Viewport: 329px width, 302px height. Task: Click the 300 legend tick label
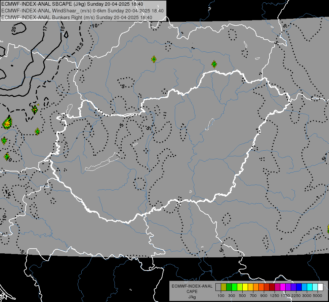(x=232, y=296)
